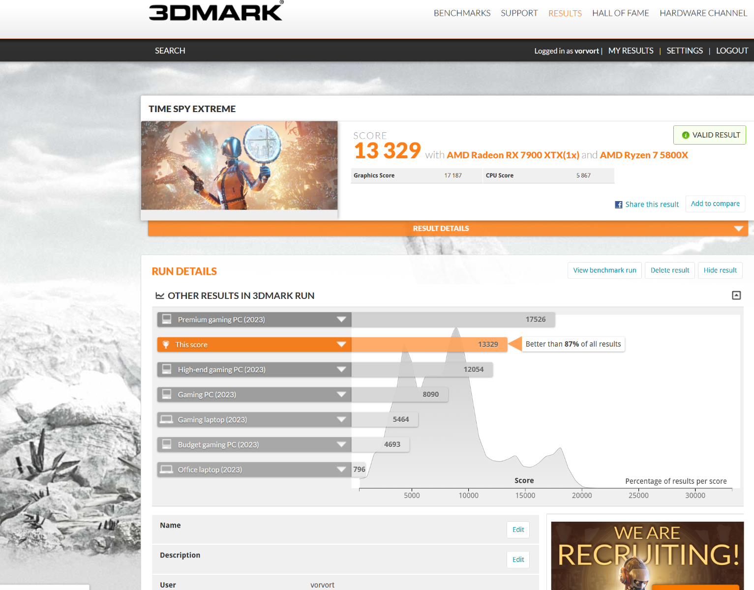Image resolution: width=754 pixels, height=590 pixels.
Task: Click the green valid result info icon
Action: pyautogui.click(x=685, y=135)
